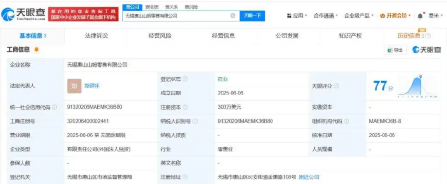Click credit code 91320206MAEMK36B80 in 统一社会信用代码 row
Screen dimensions: 447x184
95,108
